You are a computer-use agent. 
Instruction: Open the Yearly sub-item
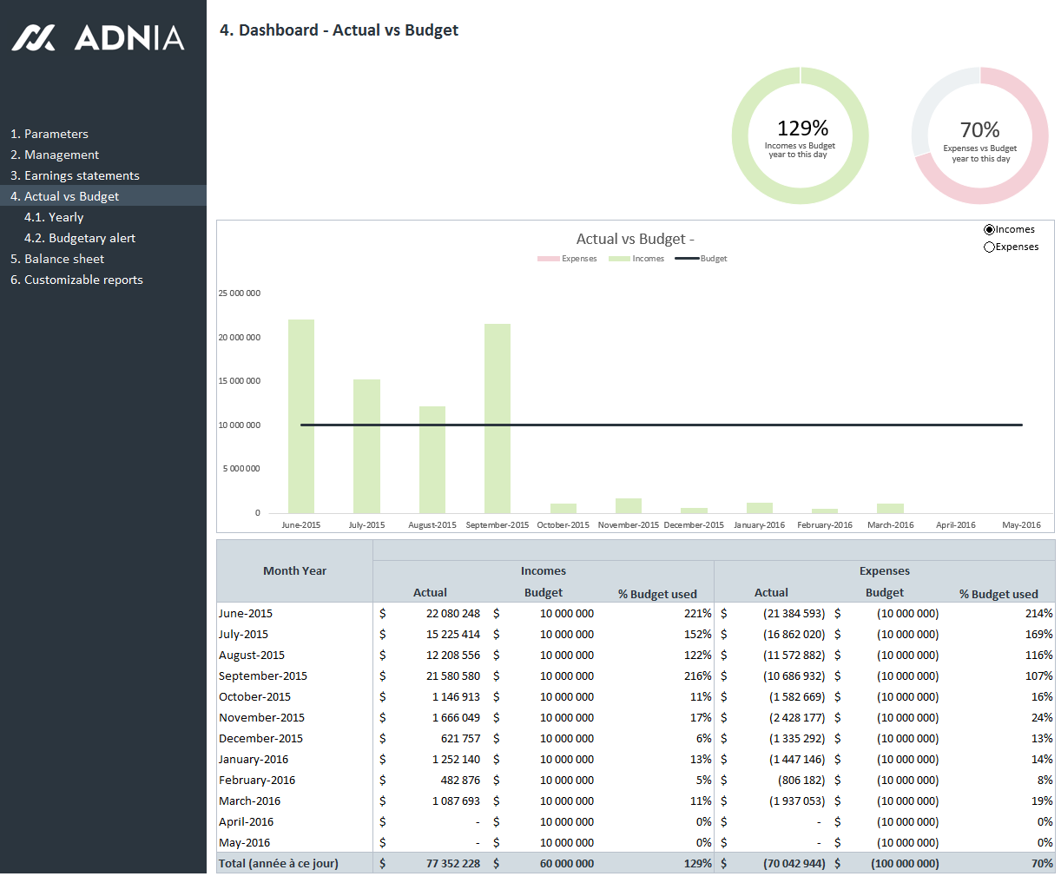pos(54,217)
